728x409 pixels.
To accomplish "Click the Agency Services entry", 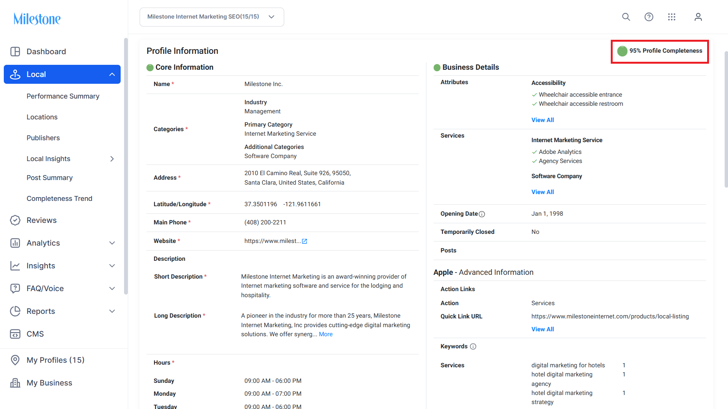I will point(560,161).
